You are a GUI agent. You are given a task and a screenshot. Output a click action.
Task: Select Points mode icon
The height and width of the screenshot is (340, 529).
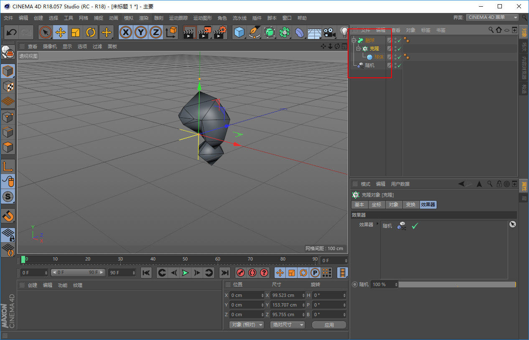[x=8, y=117]
